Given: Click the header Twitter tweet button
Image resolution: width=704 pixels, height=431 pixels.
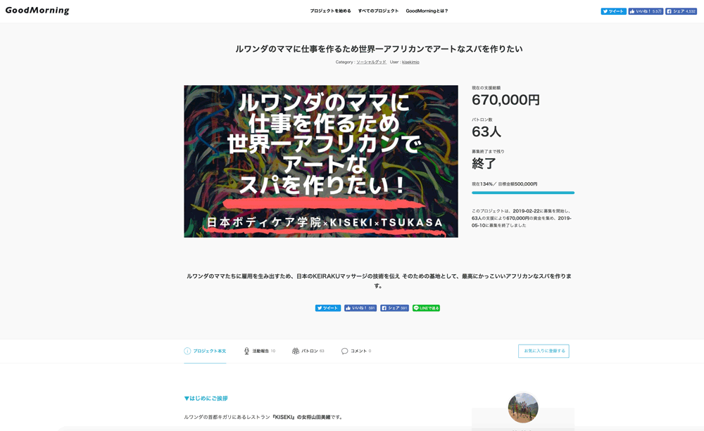Looking at the screenshot, I should [613, 11].
